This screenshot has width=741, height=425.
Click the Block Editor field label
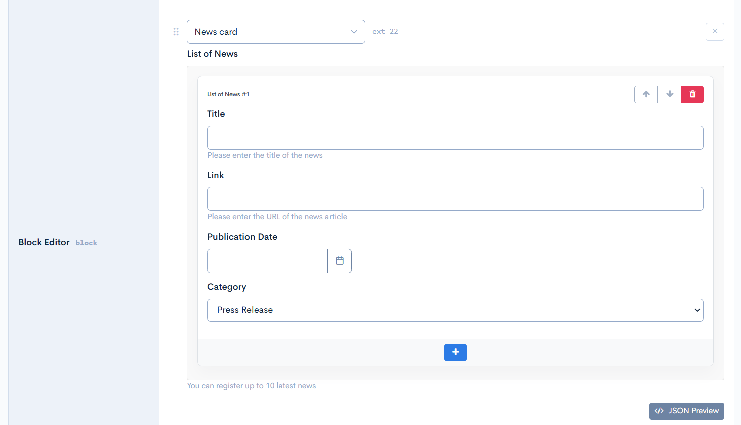[44, 242]
